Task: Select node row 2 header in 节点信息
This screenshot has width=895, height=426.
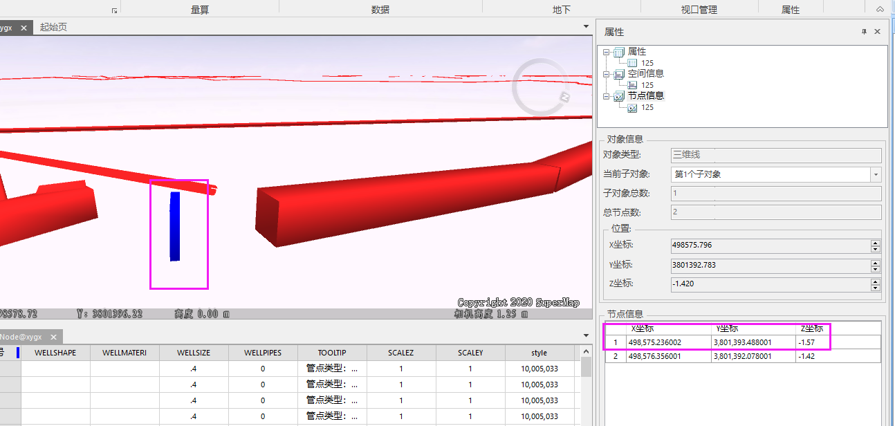Action: pyautogui.click(x=616, y=356)
